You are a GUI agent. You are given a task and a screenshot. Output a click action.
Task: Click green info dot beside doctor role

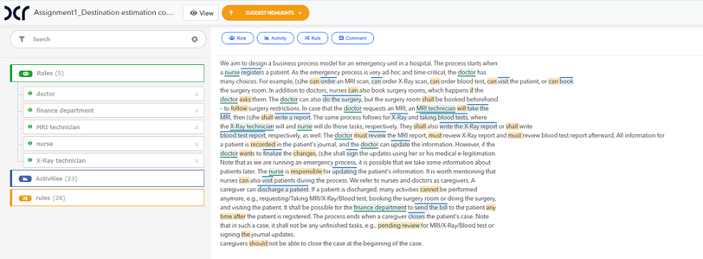30,94
